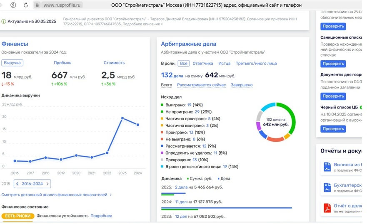Screen dimensions: 367x224
Task: Open Прекращено 13 cases link
Action: pyautogui.click(x=195, y=160)
